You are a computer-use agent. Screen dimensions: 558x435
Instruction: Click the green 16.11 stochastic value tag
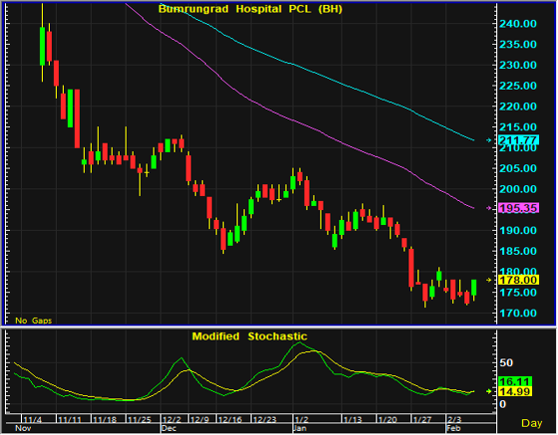[515, 381]
